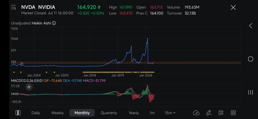This screenshot has height=119, width=258.
Task: Click the High value 167.890
Action: coord(126,7)
